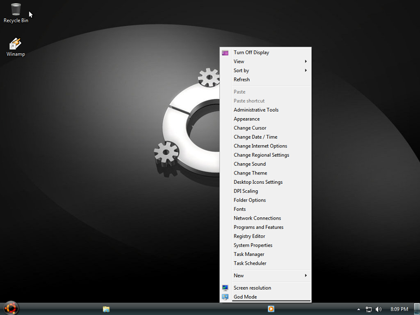The width and height of the screenshot is (420, 315).
Task: Open the volume speaker icon in the tray
Action: pos(378,309)
